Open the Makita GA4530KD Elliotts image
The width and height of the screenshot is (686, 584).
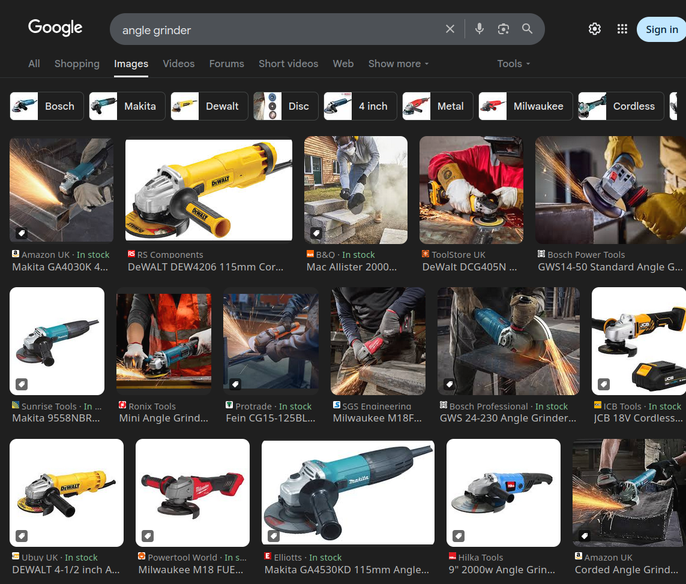(348, 493)
